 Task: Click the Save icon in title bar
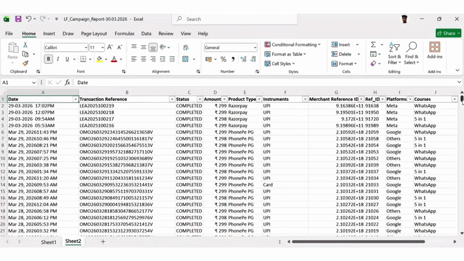pos(18,19)
